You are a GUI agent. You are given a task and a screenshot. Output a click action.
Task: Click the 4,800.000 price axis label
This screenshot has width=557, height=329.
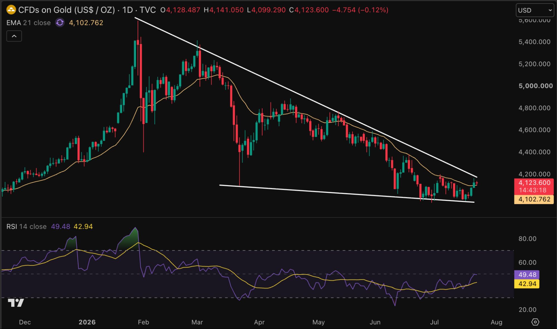(534, 108)
